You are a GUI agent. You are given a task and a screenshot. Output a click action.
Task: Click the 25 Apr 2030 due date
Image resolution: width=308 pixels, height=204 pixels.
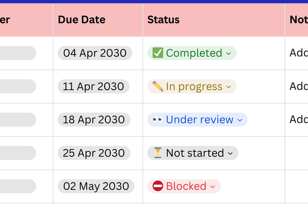(94, 153)
